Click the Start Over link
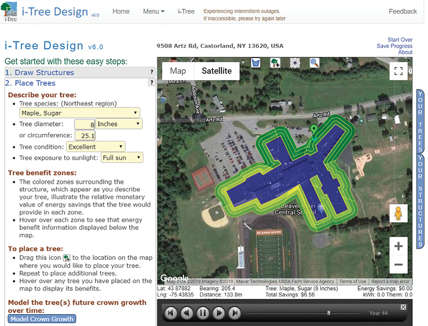 tap(400, 40)
